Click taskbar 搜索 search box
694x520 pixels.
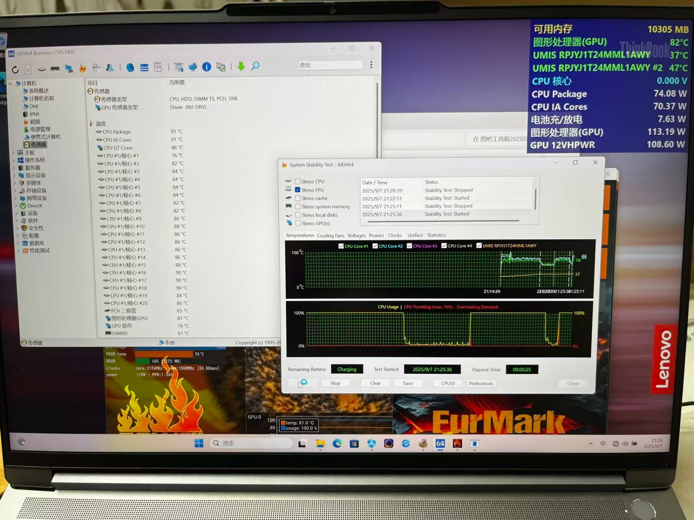(251, 443)
